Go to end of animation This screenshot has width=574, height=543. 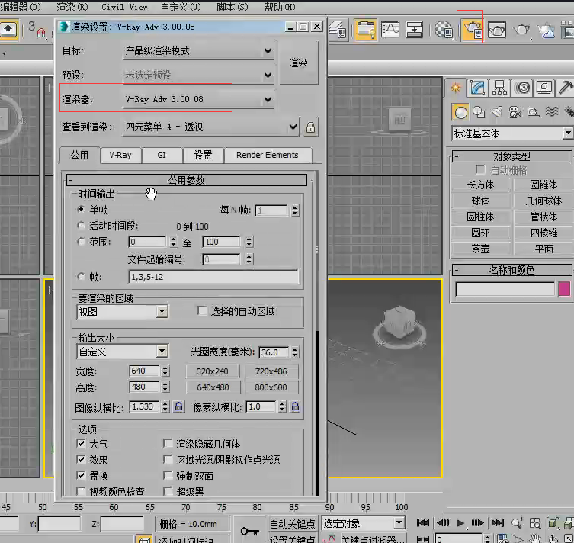point(497,523)
